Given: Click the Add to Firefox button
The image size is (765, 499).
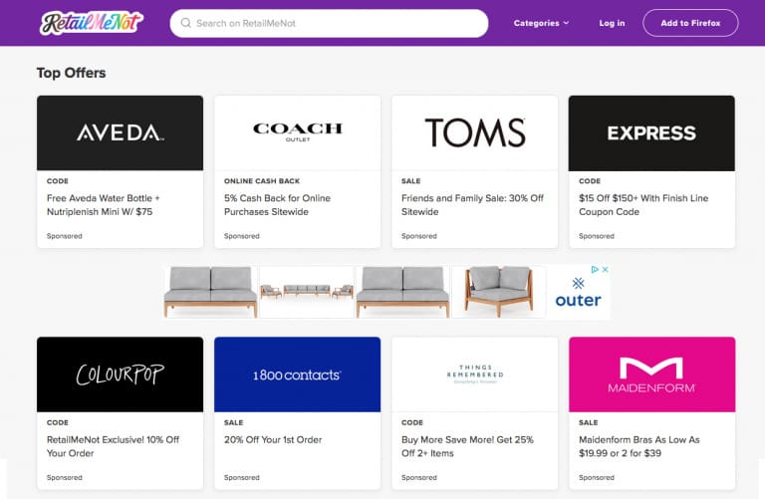Looking at the screenshot, I should click(x=690, y=23).
